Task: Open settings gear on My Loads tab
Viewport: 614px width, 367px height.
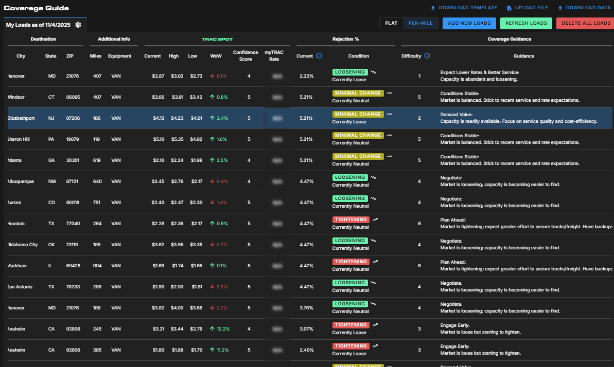Action: (x=78, y=24)
